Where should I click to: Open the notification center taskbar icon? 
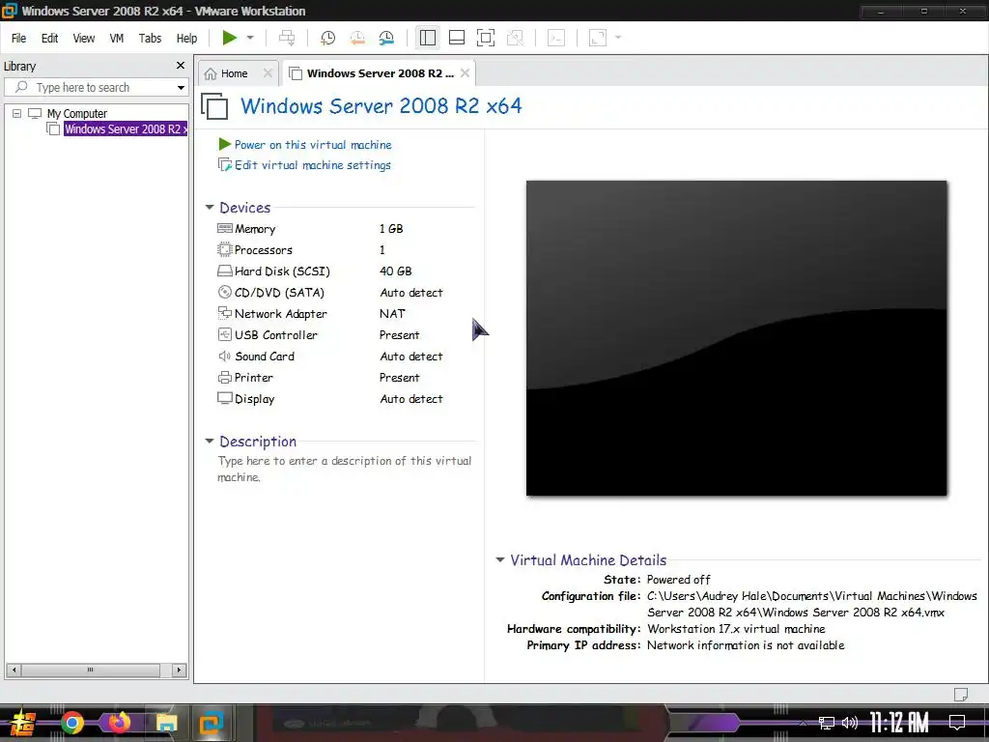[957, 723]
